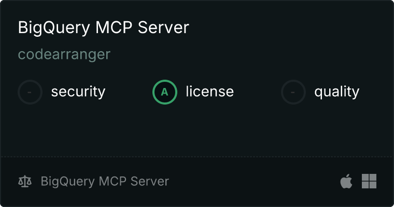Click the letter A inside the green ring

pos(164,92)
